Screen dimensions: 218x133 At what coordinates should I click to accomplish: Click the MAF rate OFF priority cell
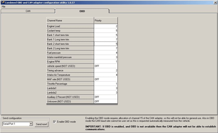pyautogui.click(x=106, y=79)
